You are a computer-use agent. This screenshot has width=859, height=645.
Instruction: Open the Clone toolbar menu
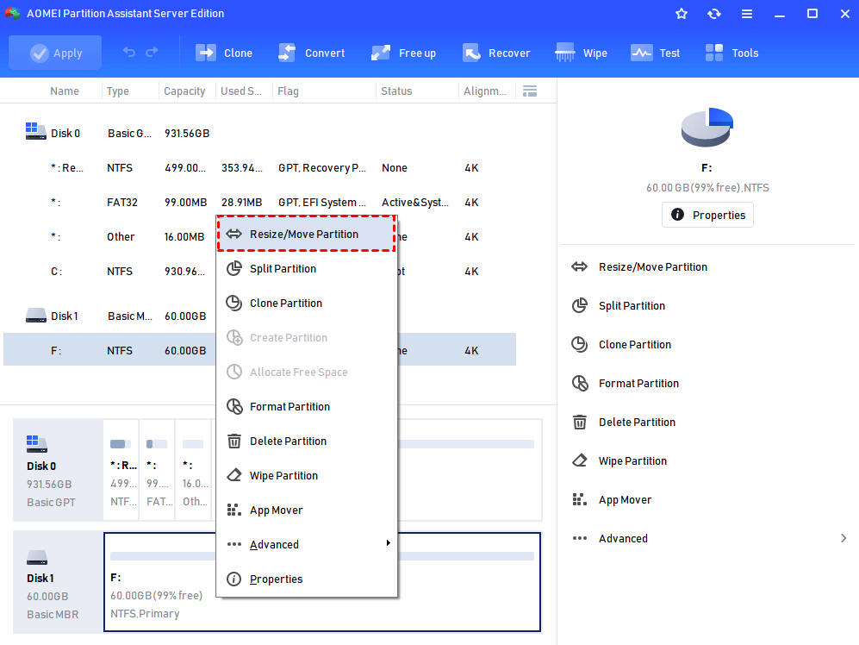tap(223, 53)
